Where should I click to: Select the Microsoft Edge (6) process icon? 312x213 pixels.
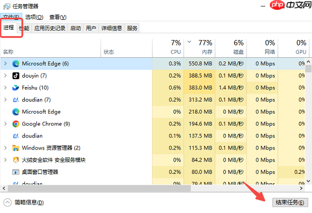point(16,64)
